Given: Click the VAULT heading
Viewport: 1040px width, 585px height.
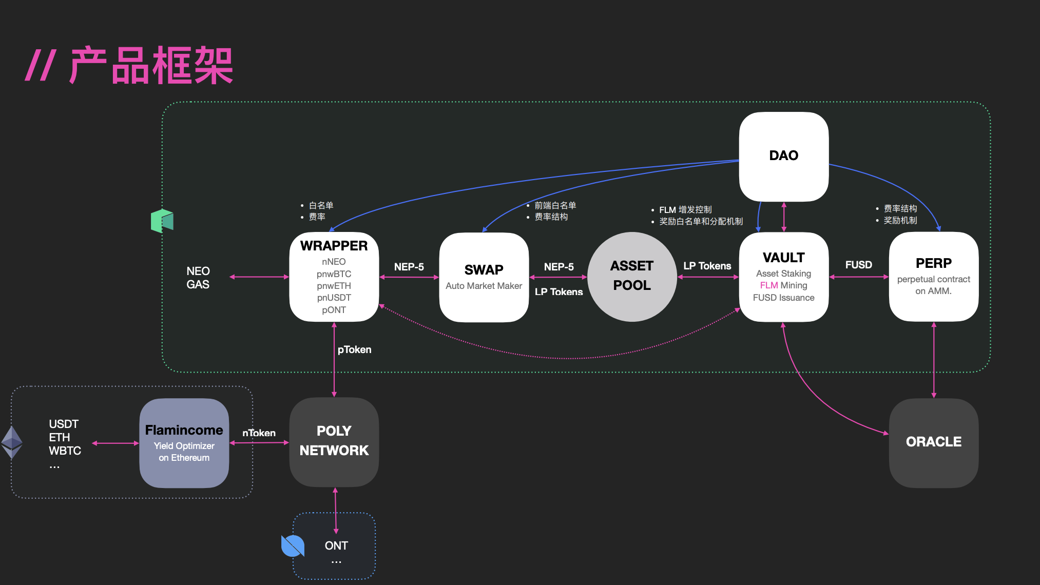Looking at the screenshot, I should point(783,258).
